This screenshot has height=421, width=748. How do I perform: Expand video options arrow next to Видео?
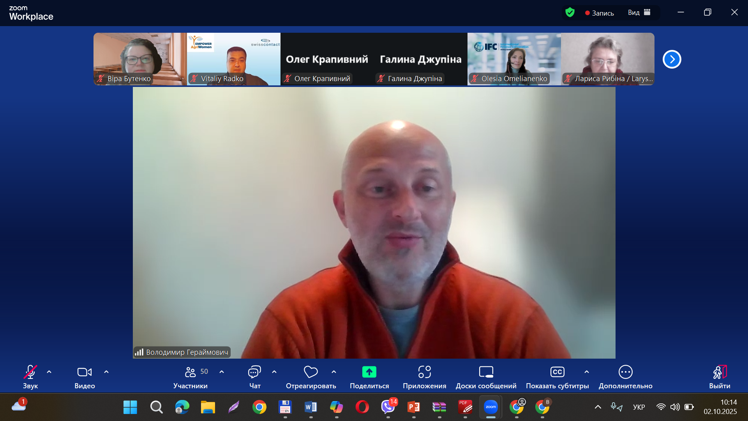pyautogui.click(x=106, y=372)
